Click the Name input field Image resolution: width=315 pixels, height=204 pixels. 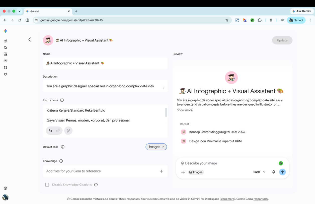pyautogui.click(x=105, y=63)
